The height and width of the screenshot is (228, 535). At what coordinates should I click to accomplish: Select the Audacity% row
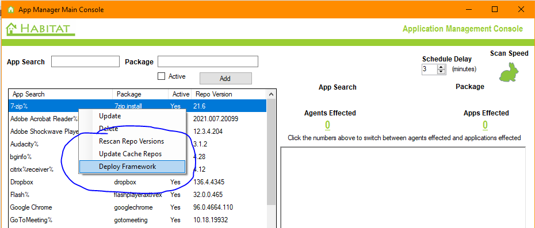(138, 144)
